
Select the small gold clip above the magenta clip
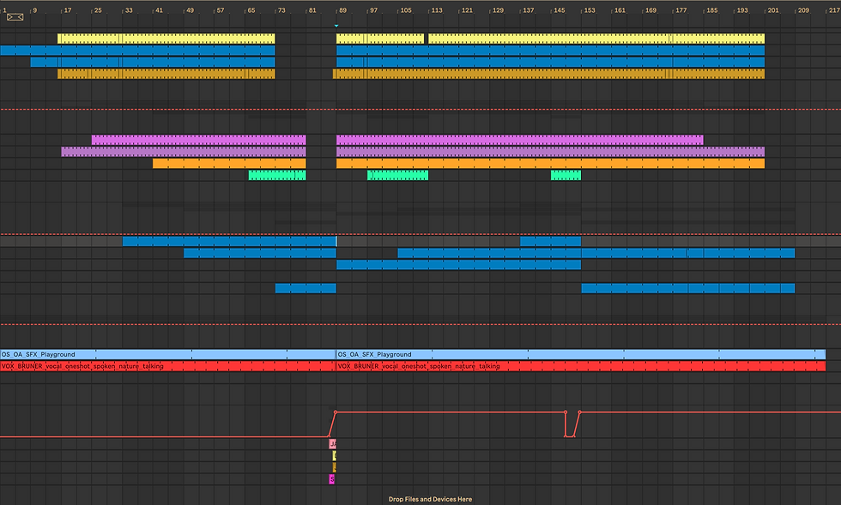point(335,467)
